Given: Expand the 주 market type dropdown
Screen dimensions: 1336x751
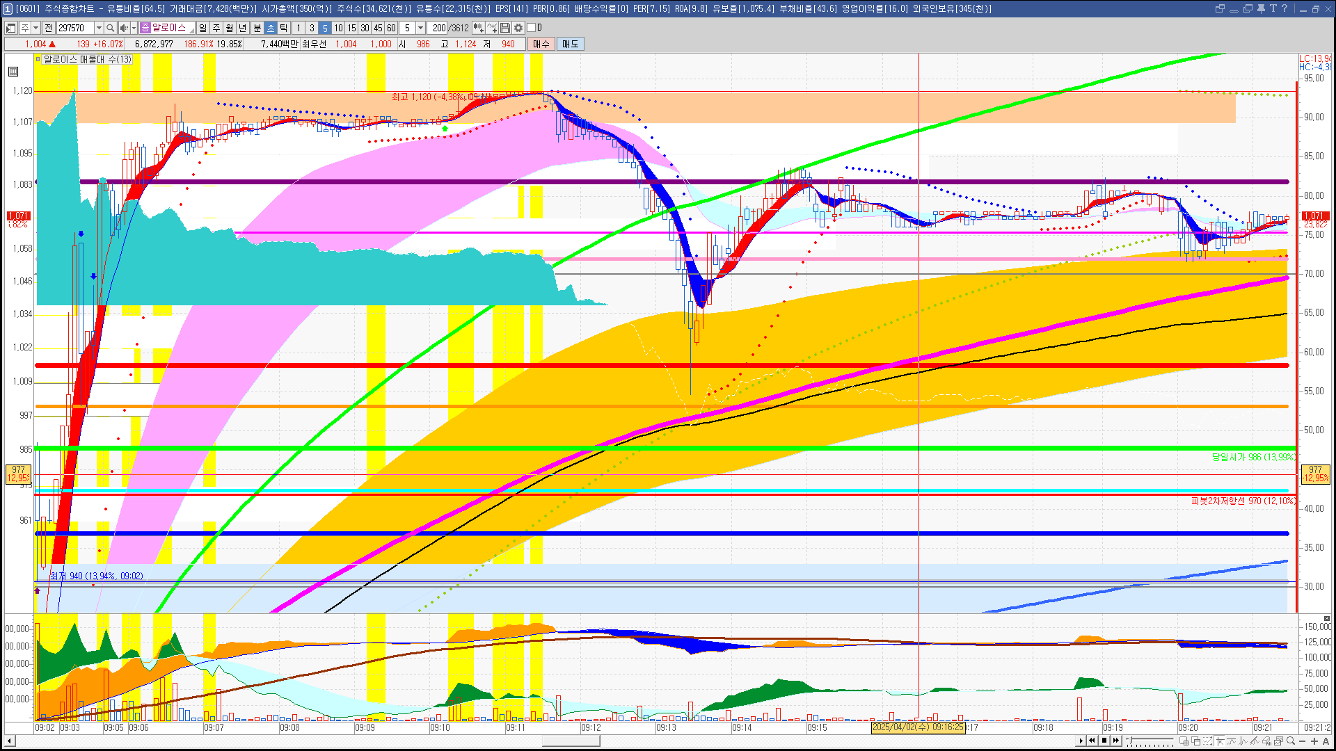Looking at the screenshot, I should [35, 28].
